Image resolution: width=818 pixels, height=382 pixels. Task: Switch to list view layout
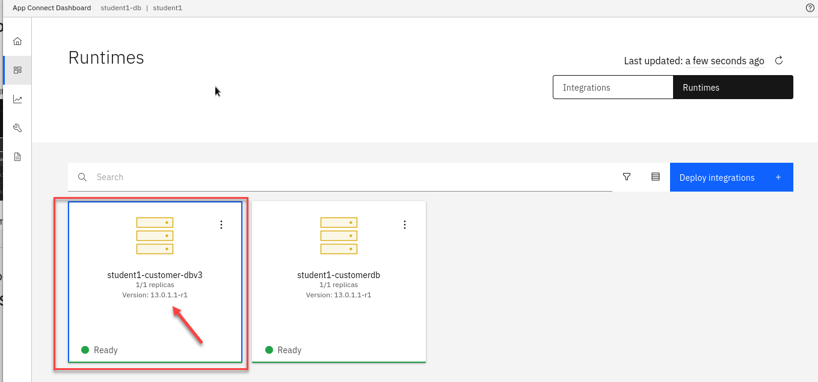pos(656,177)
